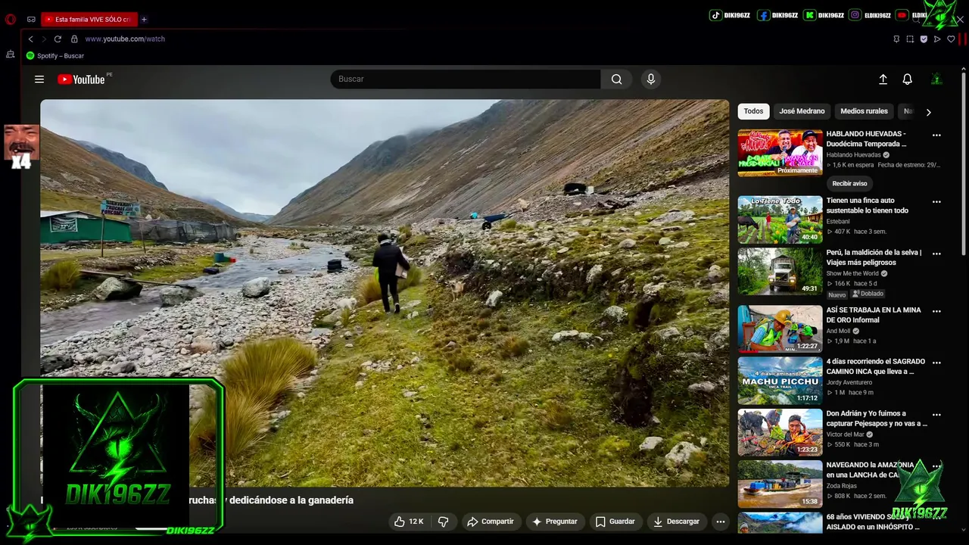This screenshot has width=969, height=545.
Task: Start voice search with microphone icon
Action: [x=650, y=79]
